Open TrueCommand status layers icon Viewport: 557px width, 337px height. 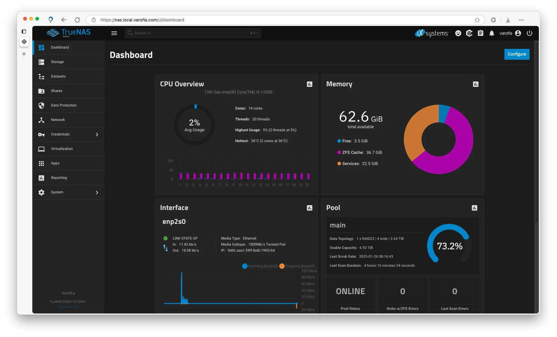click(469, 33)
